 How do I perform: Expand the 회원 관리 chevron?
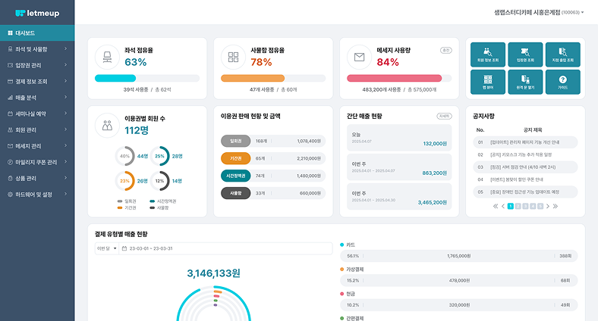pyautogui.click(x=65, y=129)
